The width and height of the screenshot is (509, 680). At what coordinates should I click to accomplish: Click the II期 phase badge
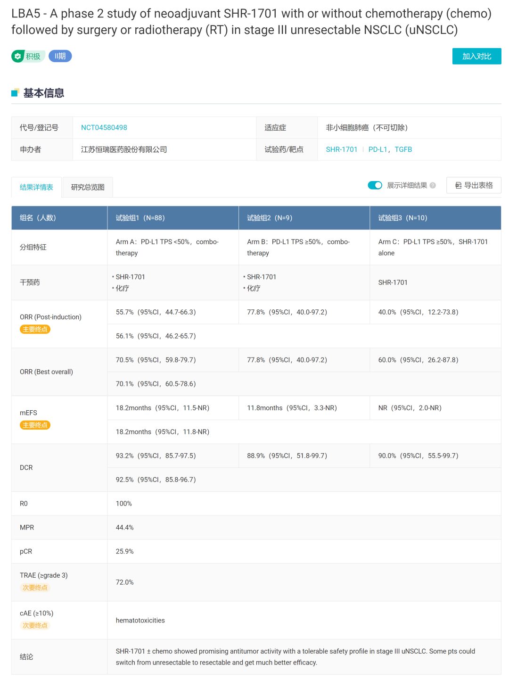pyautogui.click(x=60, y=56)
